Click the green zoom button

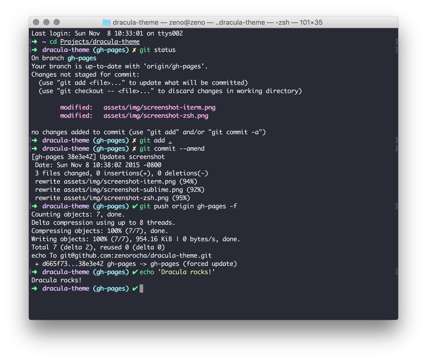(x=56, y=22)
